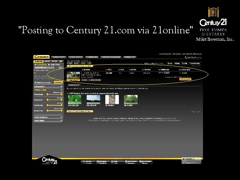Select the Map Tool radio button
The width and height of the screenshot is (240, 180).
click(x=49, y=65)
